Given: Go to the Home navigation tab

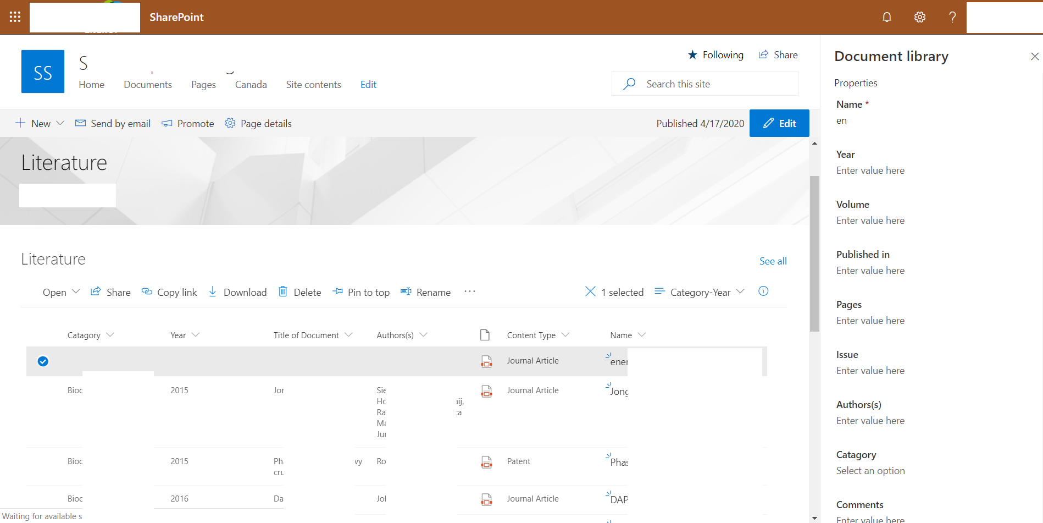Looking at the screenshot, I should [91, 84].
